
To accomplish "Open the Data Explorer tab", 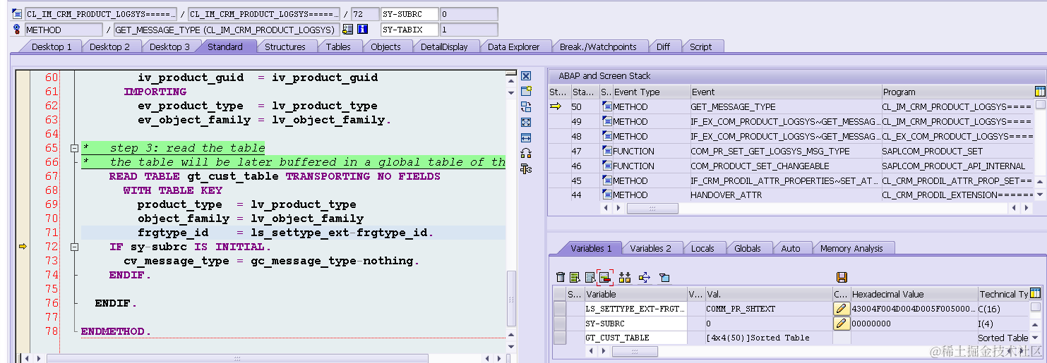I will click(x=513, y=47).
